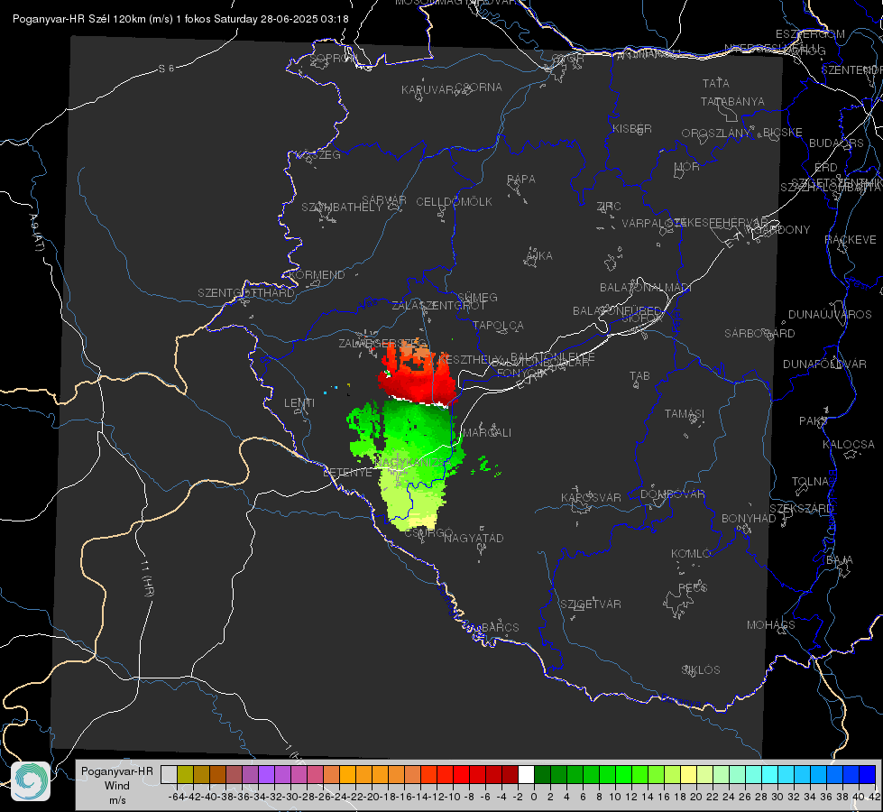883x812 pixels.
Task: Select the dark green swatch between 0 and 2
Action: click(542, 774)
